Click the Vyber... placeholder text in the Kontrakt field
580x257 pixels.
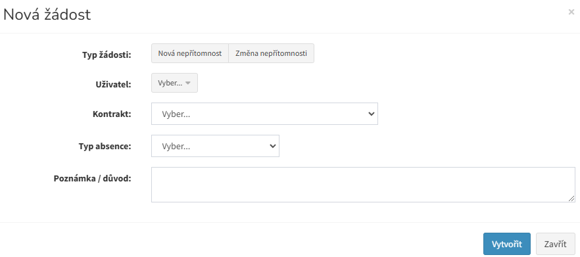[176, 114]
